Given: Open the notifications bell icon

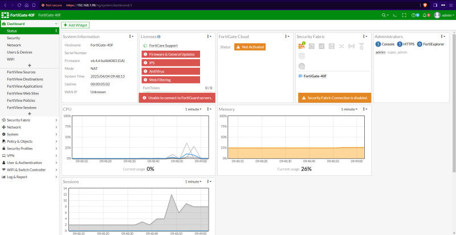Looking at the screenshot, I should coord(426,15).
